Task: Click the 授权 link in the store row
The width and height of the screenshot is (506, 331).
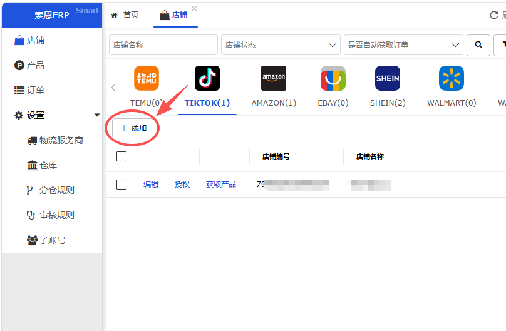Action: [182, 185]
